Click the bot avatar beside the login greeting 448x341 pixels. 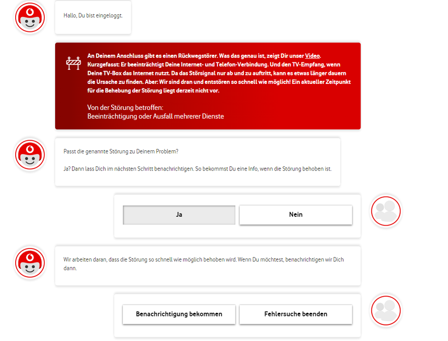[x=30, y=17]
